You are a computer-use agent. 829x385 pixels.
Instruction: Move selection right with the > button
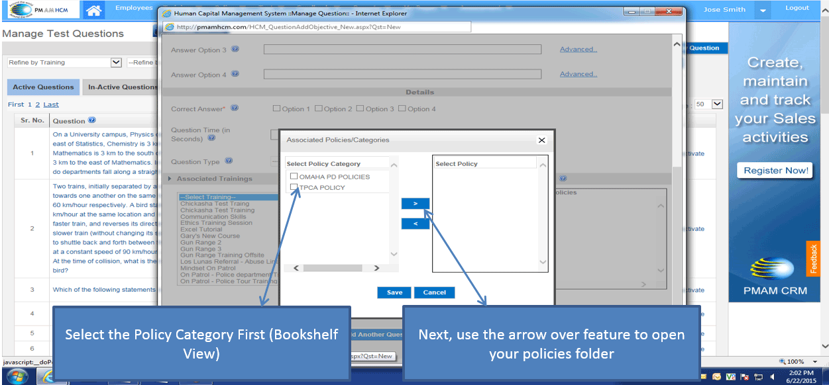(x=415, y=204)
